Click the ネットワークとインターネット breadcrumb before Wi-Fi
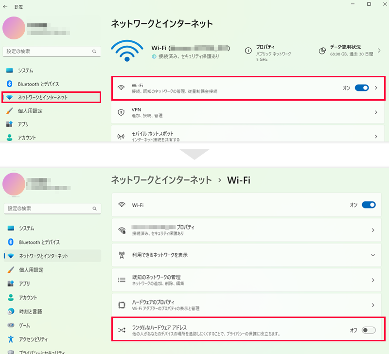This screenshot has width=389, height=354. click(161, 180)
